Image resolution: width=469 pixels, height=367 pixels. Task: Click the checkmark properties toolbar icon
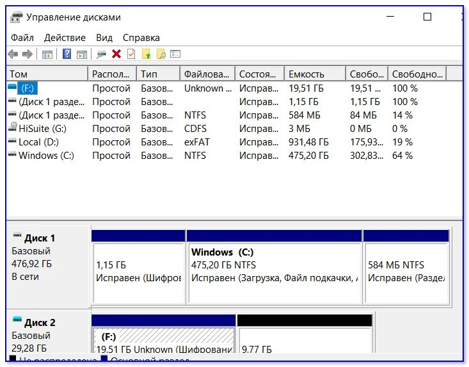[131, 54]
